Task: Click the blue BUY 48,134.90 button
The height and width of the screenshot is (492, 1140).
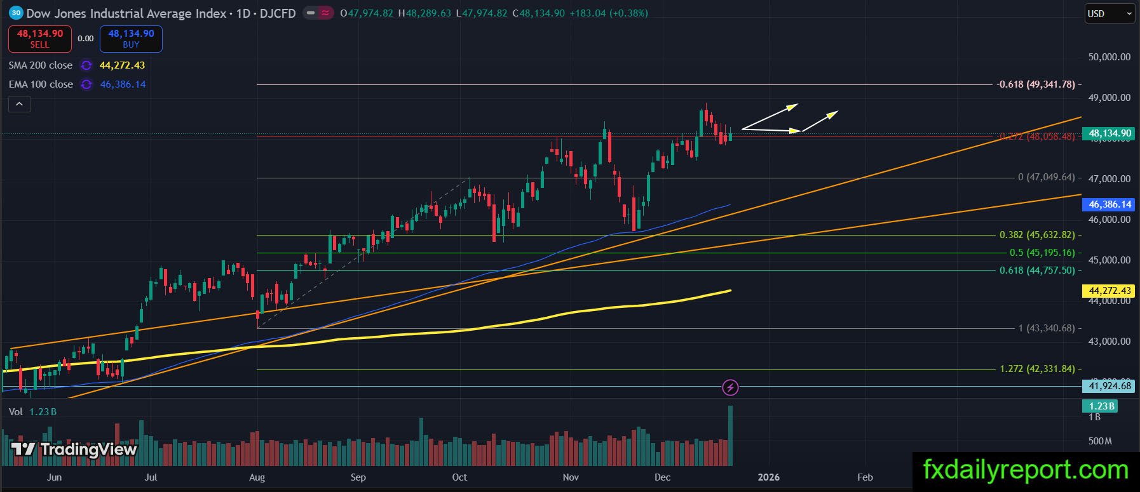Action: click(x=131, y=39)
